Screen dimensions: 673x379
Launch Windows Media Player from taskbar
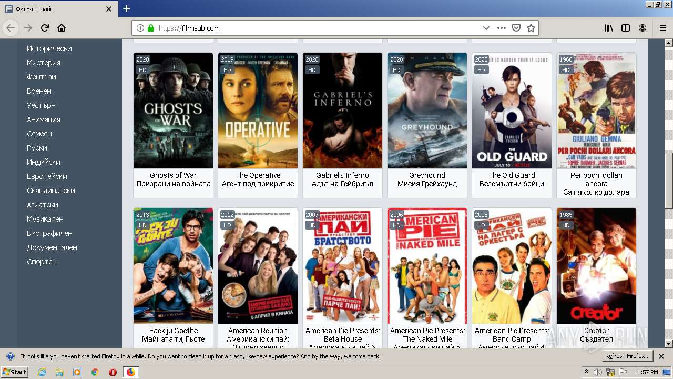click(x=77, y=372)
